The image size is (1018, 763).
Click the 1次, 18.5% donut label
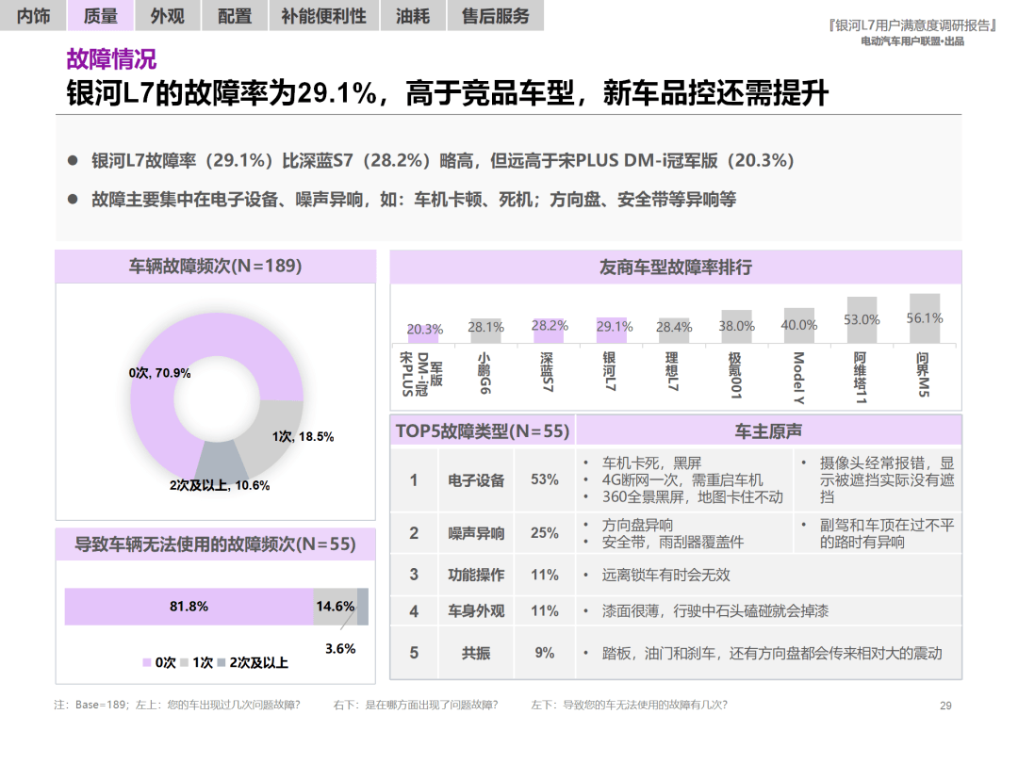tap(303, 437)
